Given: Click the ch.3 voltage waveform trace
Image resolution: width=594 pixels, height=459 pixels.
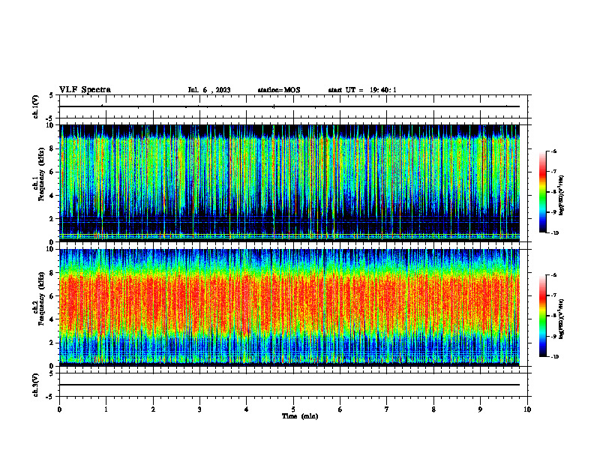Looking at the screenshot, I should pyautogui.click(x=289, y=385).
